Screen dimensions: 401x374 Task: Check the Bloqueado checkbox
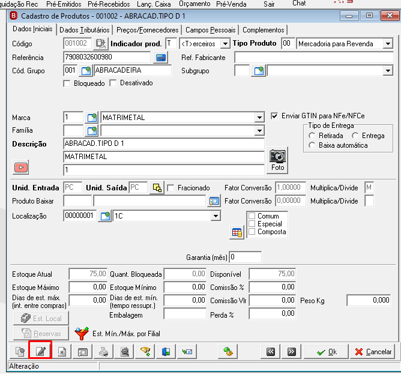tap(67, 83)
